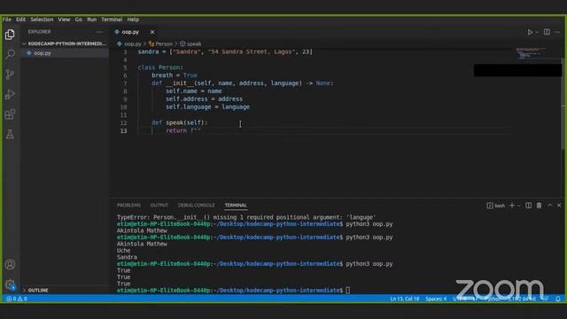The width and height of the screenshot is (567, 319).
Task: Open the Selection menu
Action: tap(42, 19)
